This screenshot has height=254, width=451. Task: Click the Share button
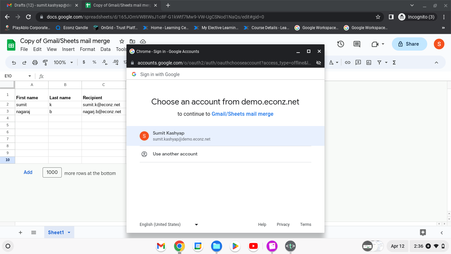click(409, 44)
